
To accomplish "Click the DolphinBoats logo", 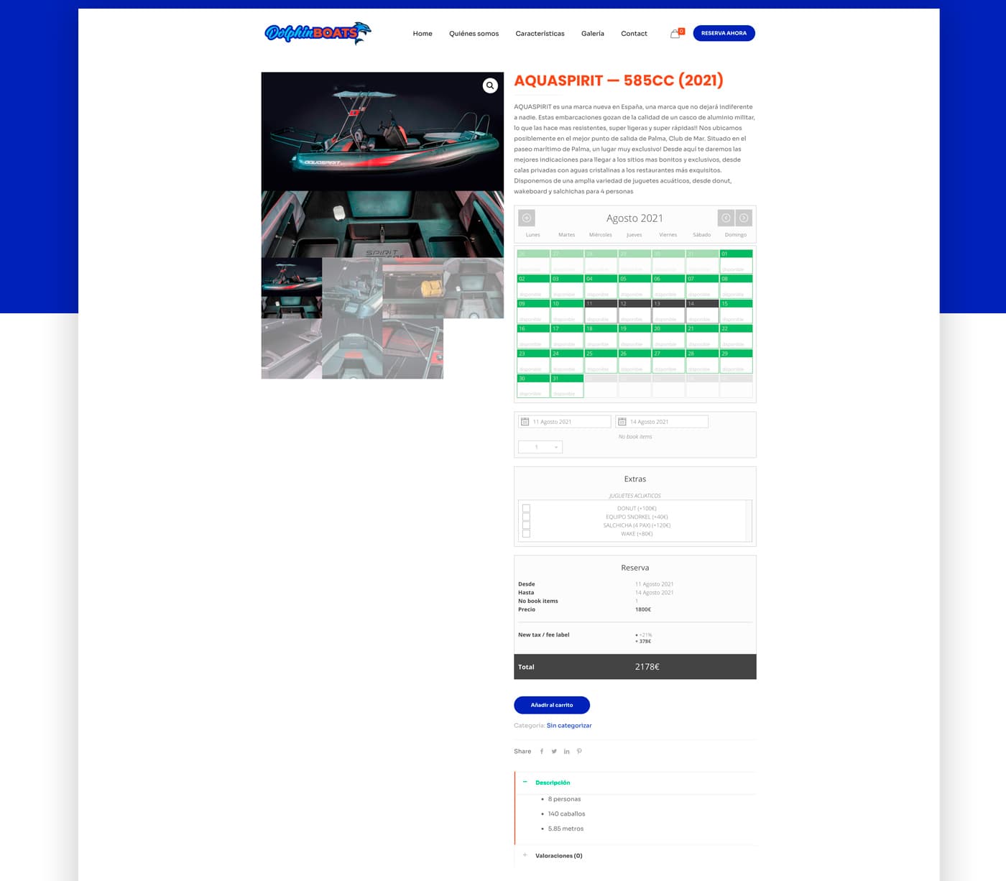I will tap(318, 33).
